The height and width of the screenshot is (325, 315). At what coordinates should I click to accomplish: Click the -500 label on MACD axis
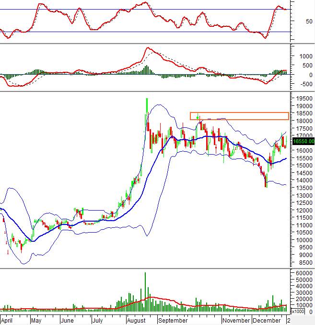click(304, 84)
